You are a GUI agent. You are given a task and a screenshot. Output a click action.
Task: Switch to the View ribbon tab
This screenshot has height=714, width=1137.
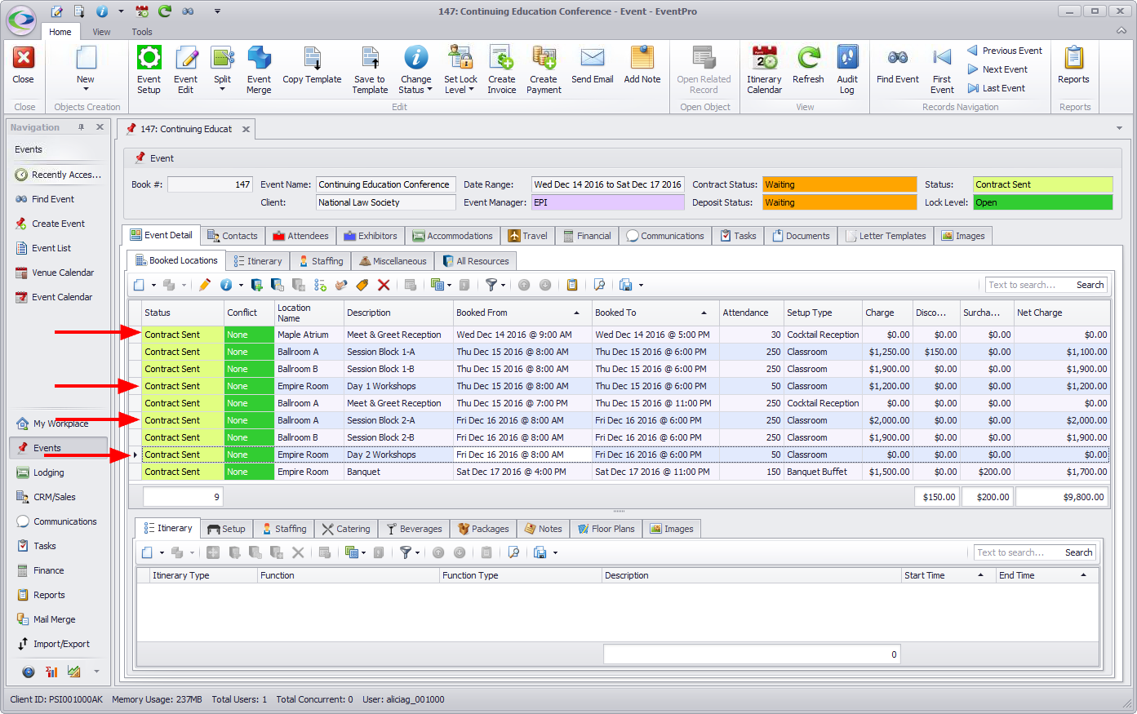(101, 32)
